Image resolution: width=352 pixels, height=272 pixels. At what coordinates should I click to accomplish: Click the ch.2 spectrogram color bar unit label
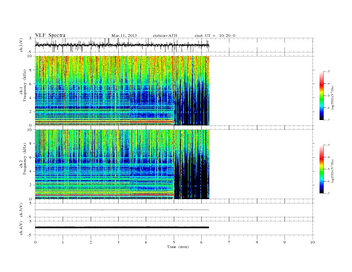point(333,171)
